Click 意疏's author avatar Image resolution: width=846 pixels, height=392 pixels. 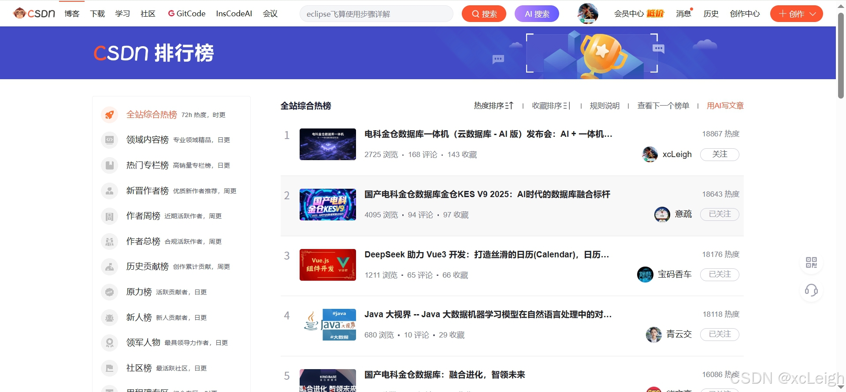click(x=662, y=214)
